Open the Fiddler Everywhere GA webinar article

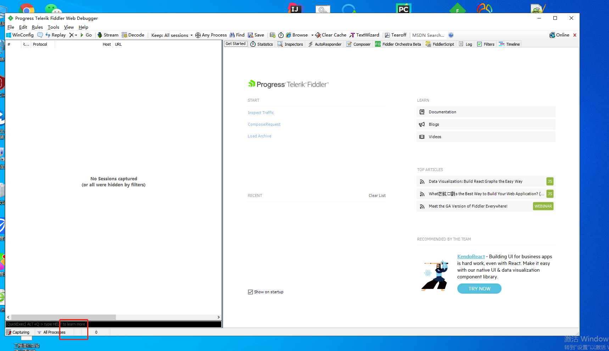486,206
